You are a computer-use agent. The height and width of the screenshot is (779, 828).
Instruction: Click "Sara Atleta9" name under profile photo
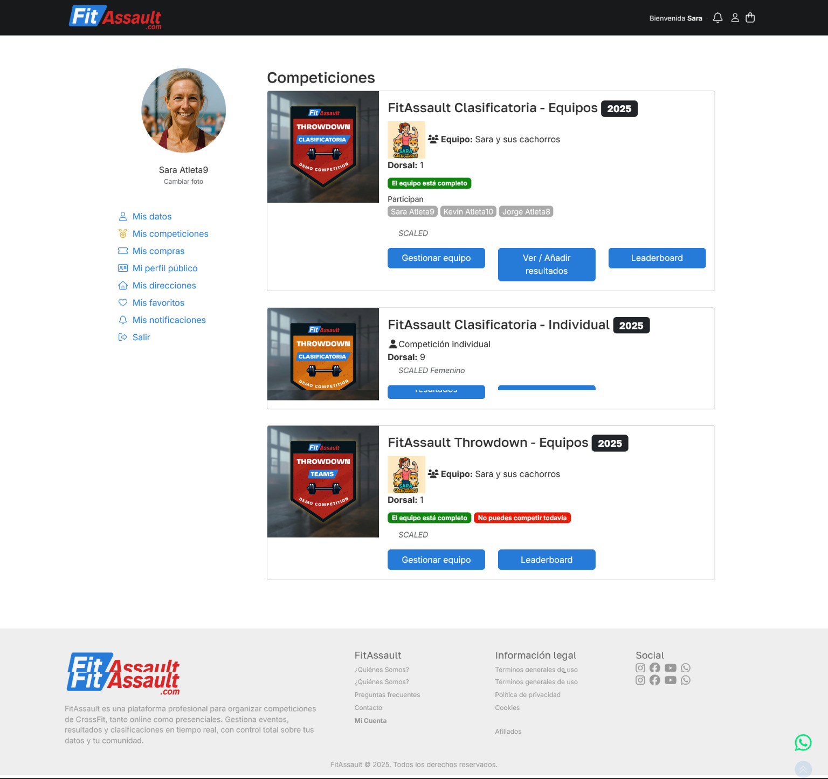pyautogui.click(x=183, y=170)
